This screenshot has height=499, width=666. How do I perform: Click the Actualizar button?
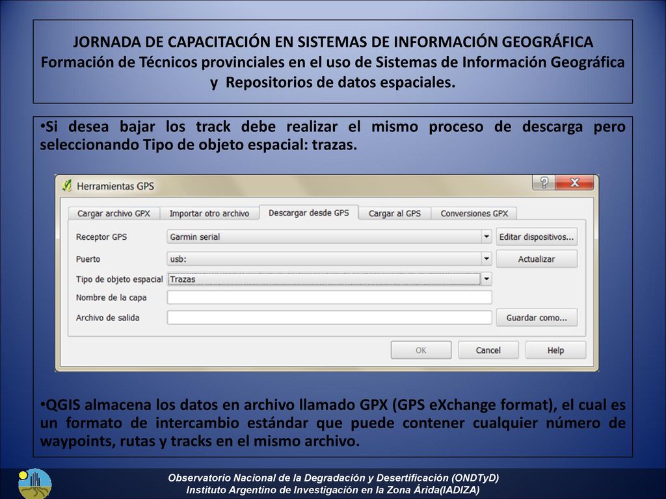[x=537, y=259]
